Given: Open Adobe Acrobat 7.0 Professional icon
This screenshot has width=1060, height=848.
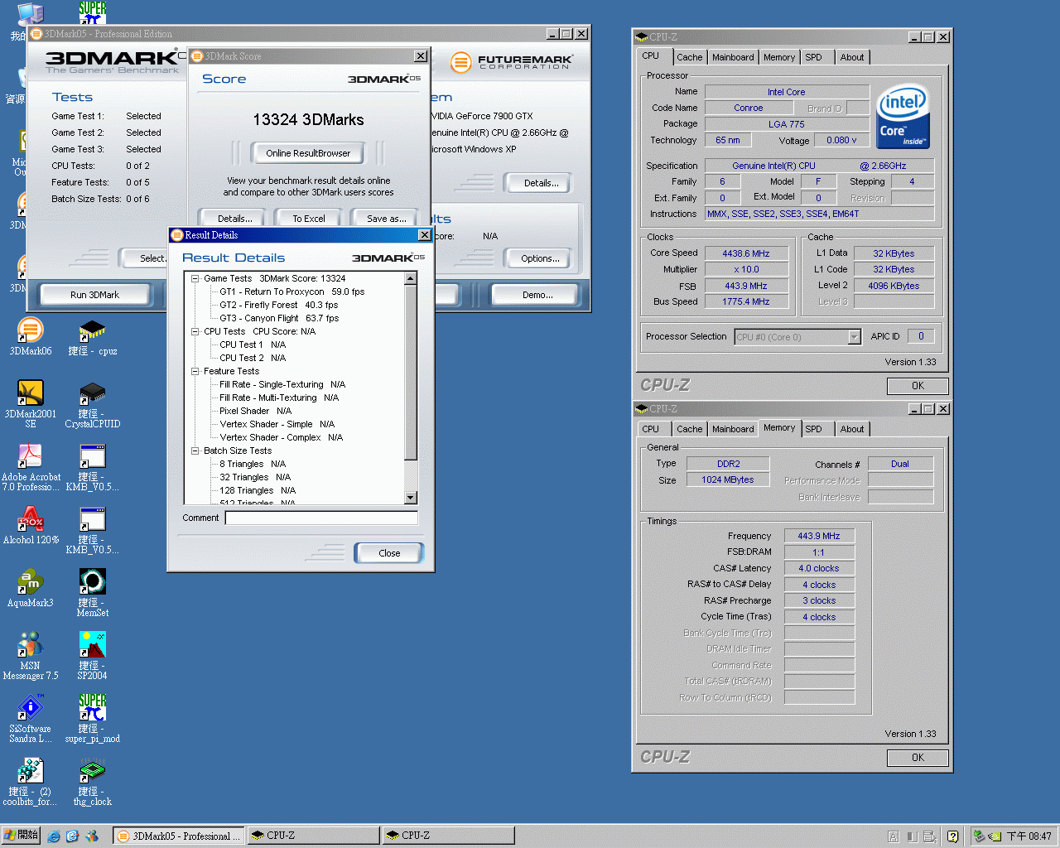Looking at the screenshot, I should point(31,456).
